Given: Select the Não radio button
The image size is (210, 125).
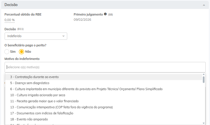Looking at the screenshot, I should coord(21,52).
